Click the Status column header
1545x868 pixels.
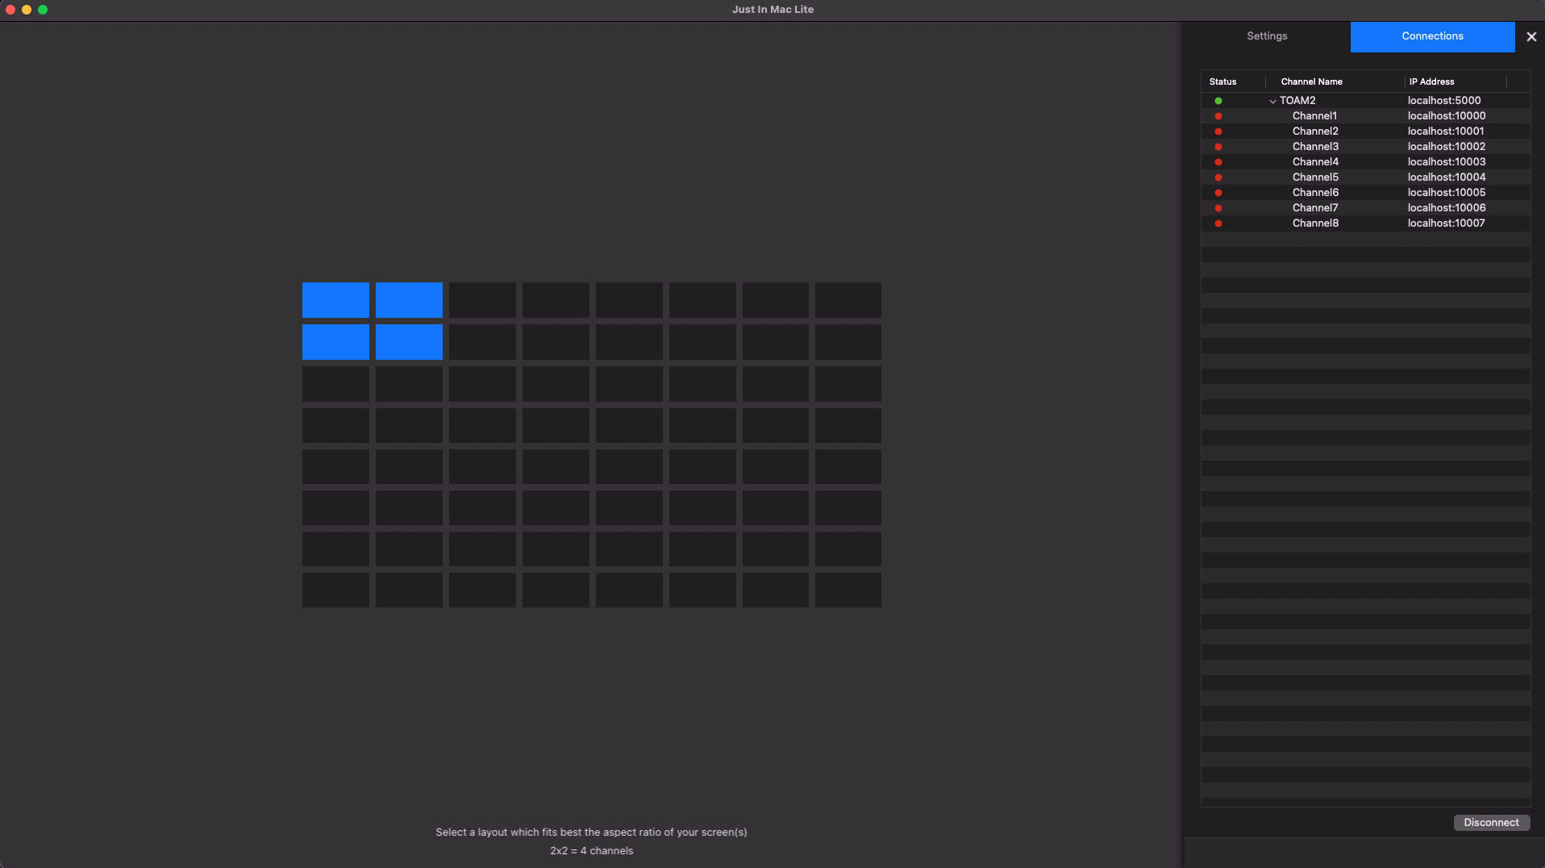point(1222,81)
